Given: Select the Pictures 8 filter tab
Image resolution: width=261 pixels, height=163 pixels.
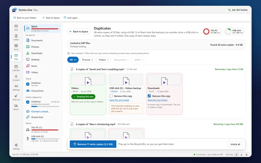Looking at the screenshot, I should pyautogui.click(x=87, y=60).
